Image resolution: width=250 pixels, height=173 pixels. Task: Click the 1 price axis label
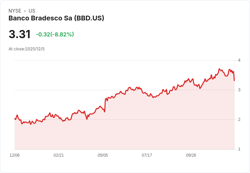(239, 149)
